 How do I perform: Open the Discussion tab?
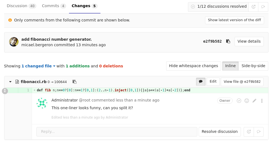tap(21, 6)
